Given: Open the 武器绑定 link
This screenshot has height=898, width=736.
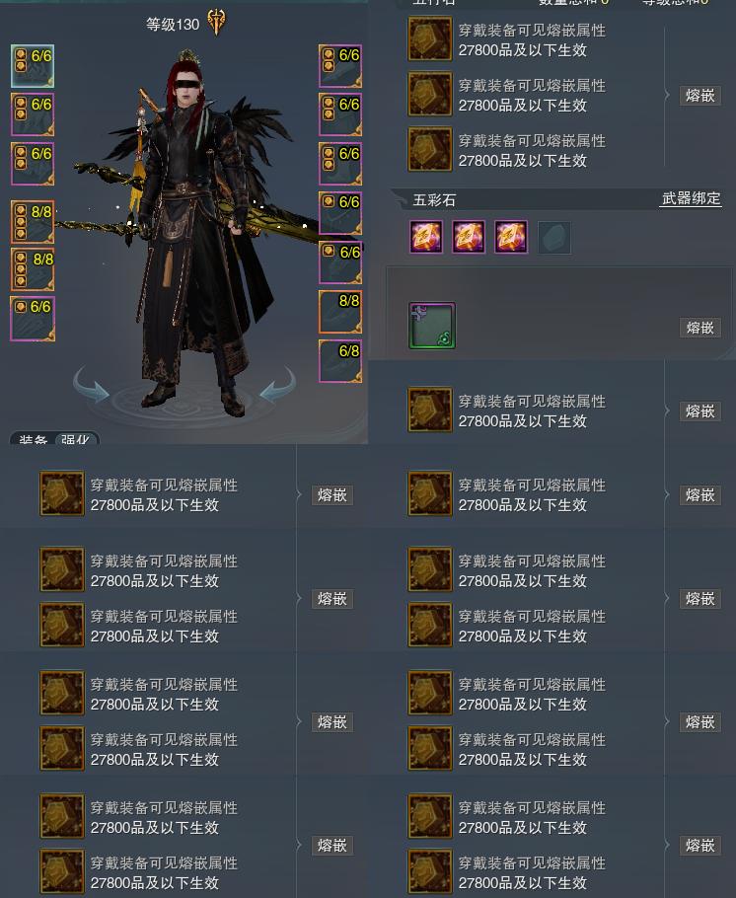Looking at the screenshot, I should [x=691, y=198].
